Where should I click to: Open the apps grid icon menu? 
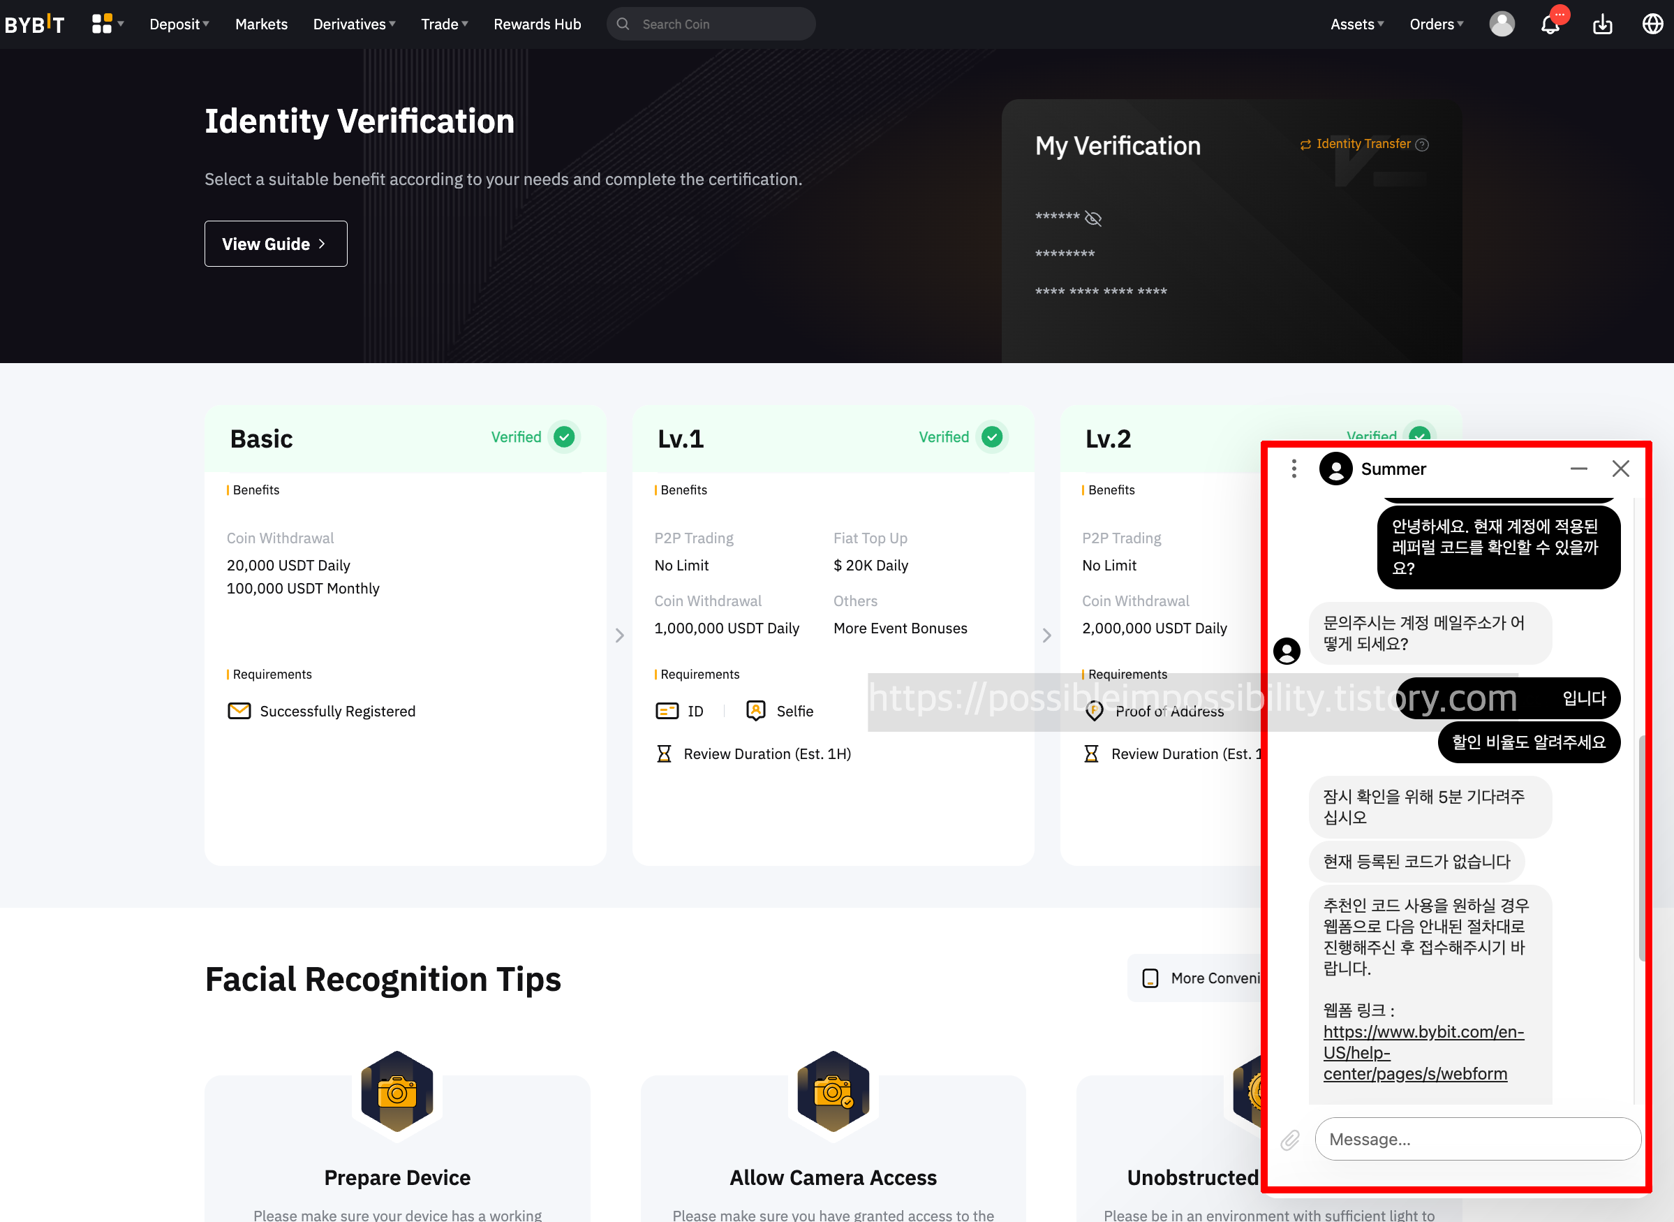tap(102, 24)
